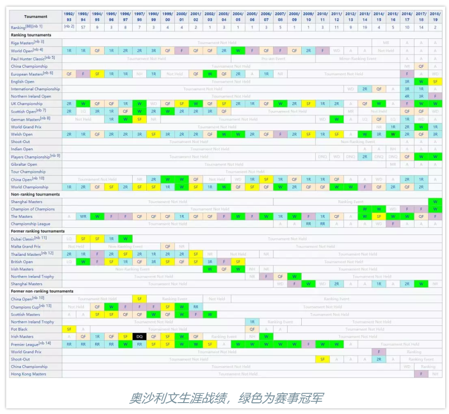The width and height of the screenshot is (449, 414).
Task: Select the International Championship row label
Action: coord(36,89)
